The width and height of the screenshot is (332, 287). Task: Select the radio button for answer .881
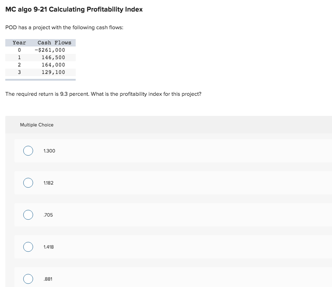(28, 279)
